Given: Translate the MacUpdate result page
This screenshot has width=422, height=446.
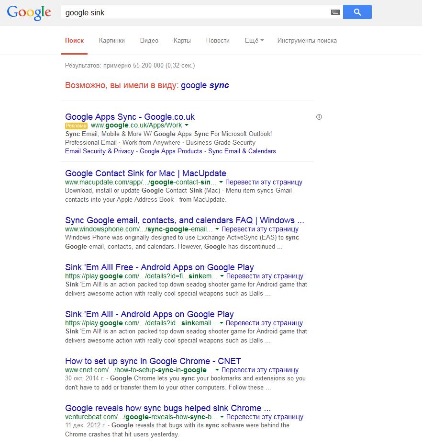Looking at the screenshot, I should point(264,182).
